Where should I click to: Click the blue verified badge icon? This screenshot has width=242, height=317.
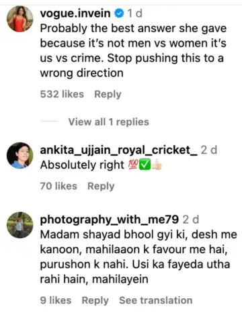point(119,13)
